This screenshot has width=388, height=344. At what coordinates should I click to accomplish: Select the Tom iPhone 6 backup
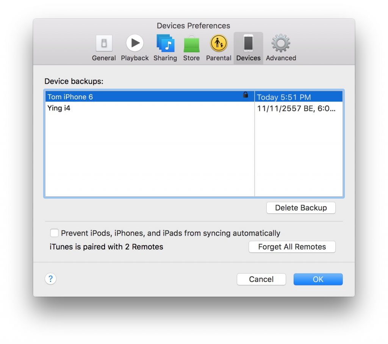tap(70, 97)
